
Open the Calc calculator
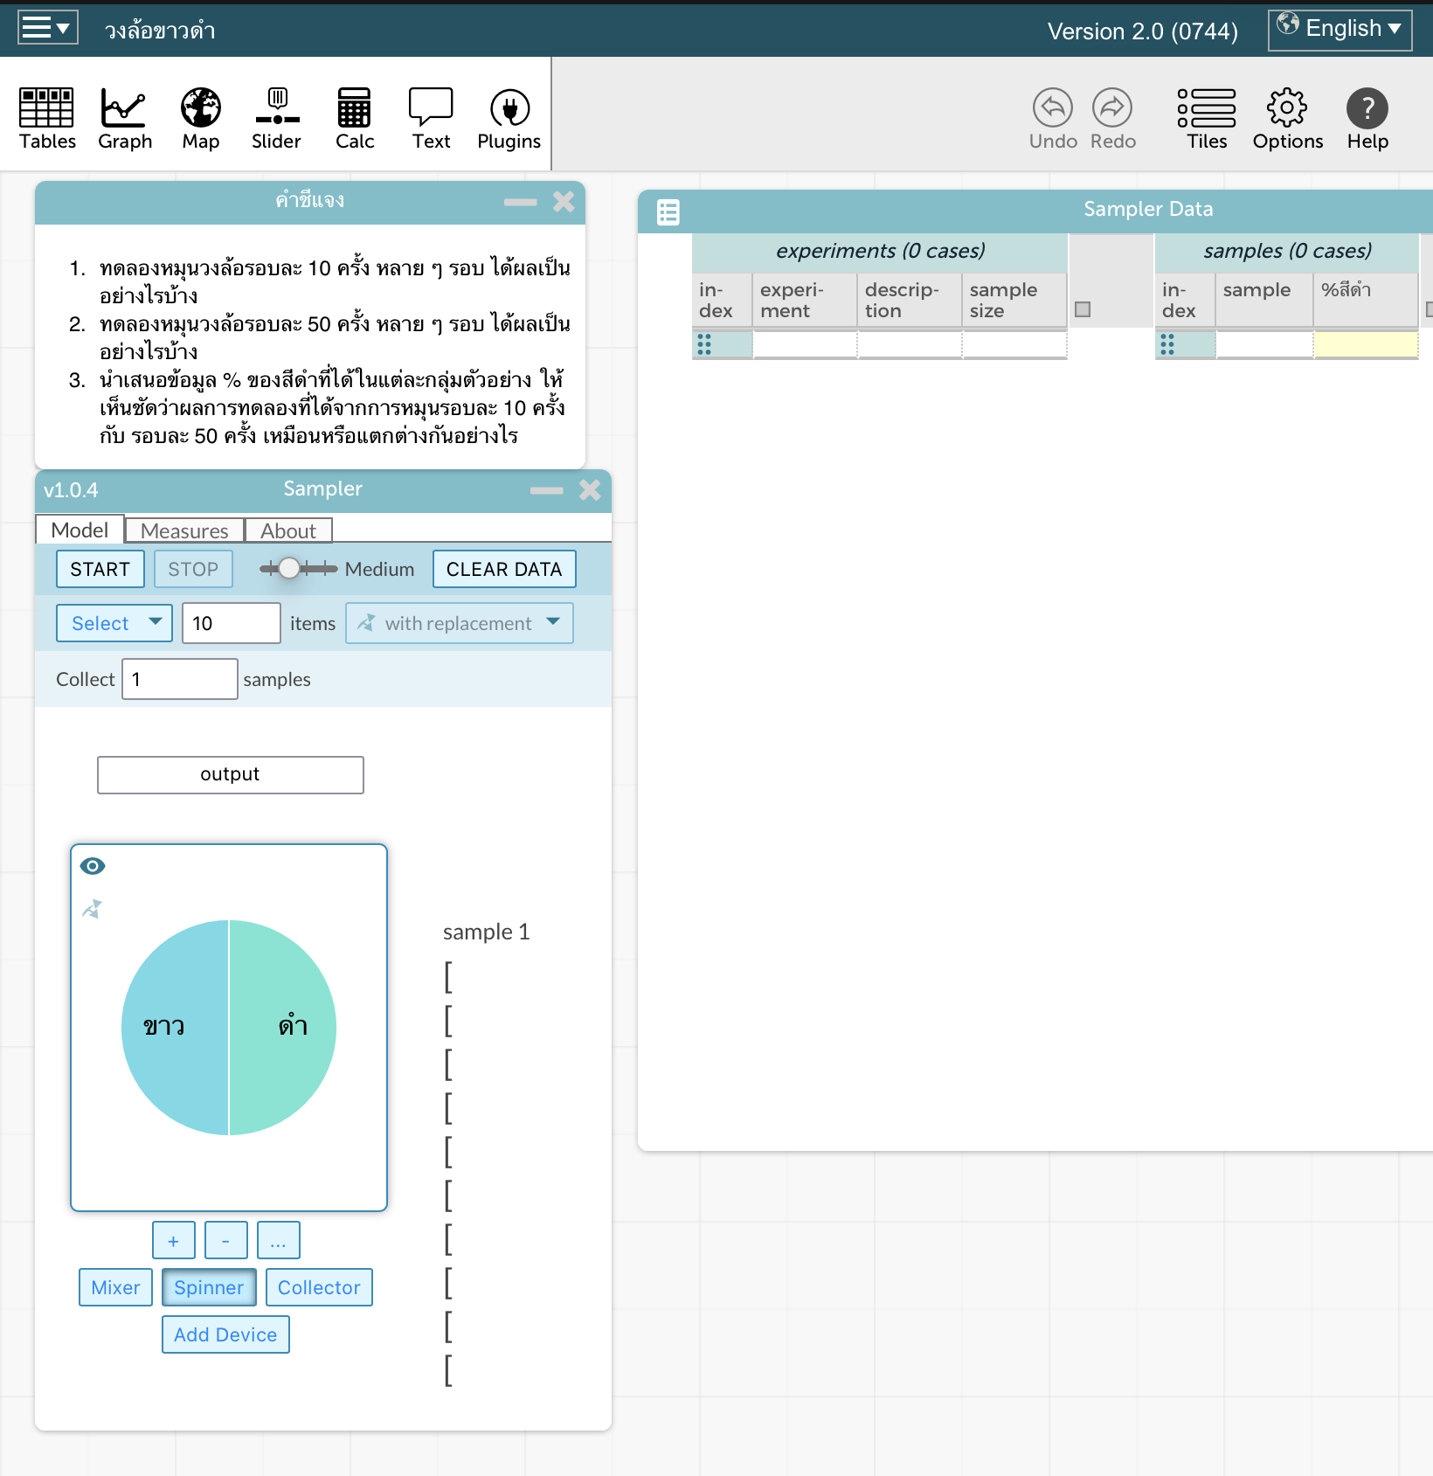[354, 118]
